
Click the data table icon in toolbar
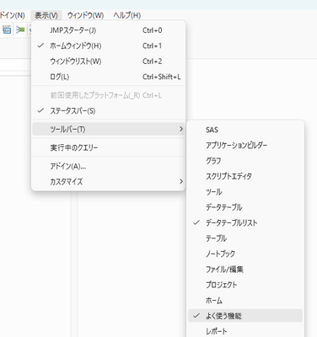click(x=7, y=29)
